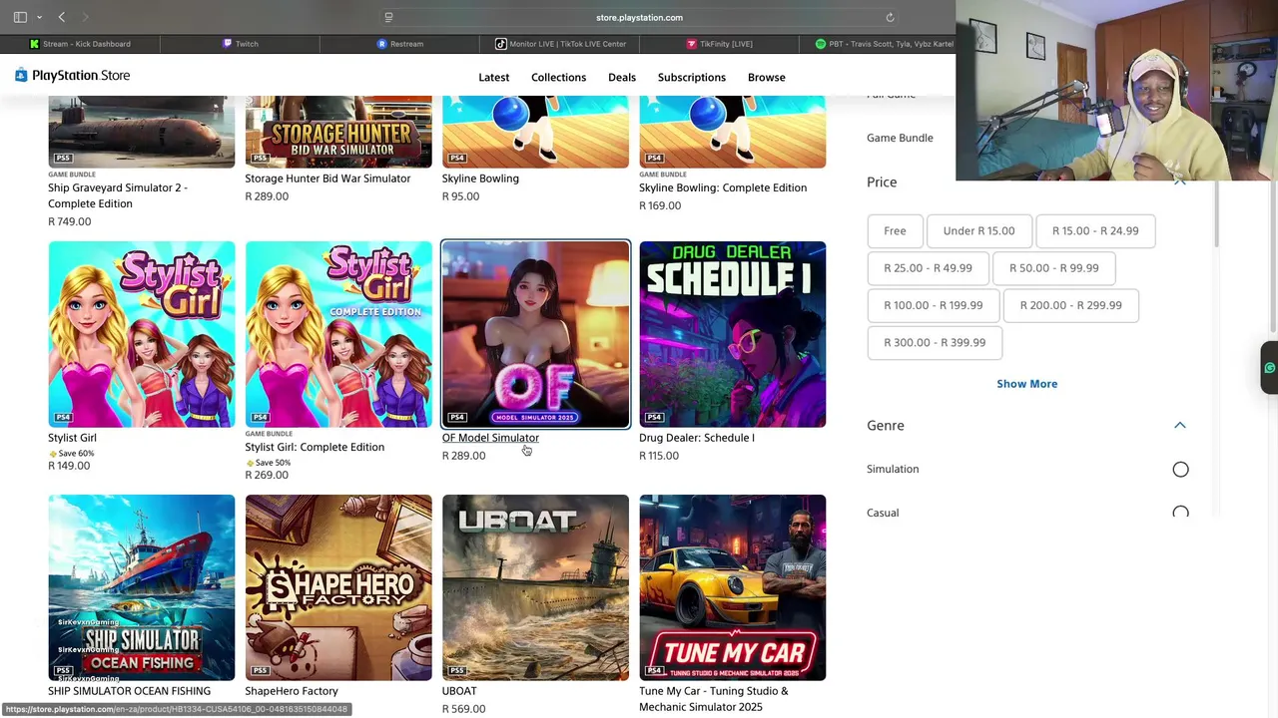Open Ship Graveyard Simulator 2 cover image
Viewport: 1278px width, 718px height.
coord(142,132)
